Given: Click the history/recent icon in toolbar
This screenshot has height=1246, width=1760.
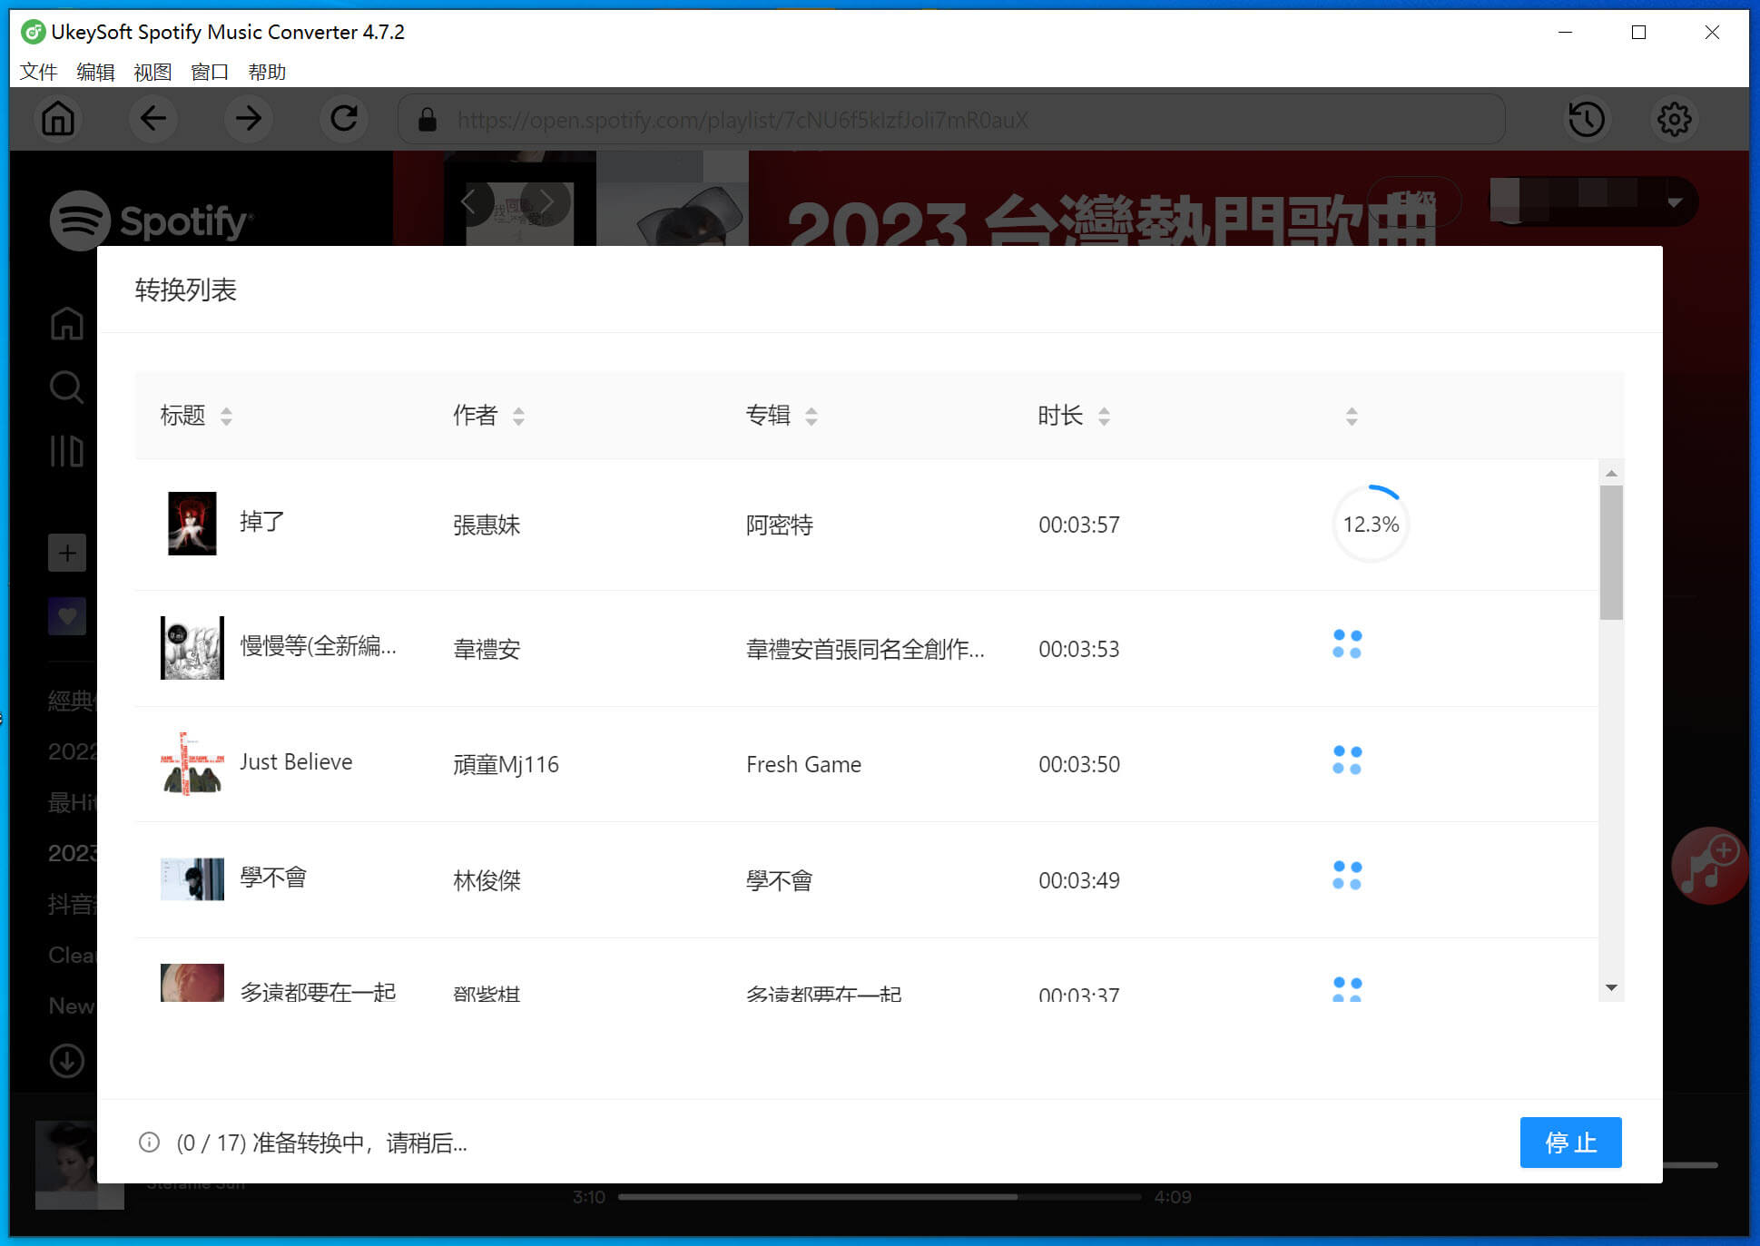Looking at the screenshot, I should [x=1588, y=117].
